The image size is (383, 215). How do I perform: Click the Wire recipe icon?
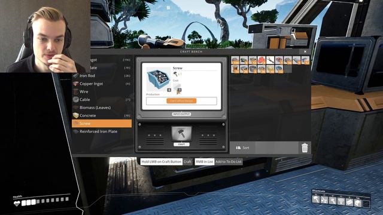pos(76,91)
